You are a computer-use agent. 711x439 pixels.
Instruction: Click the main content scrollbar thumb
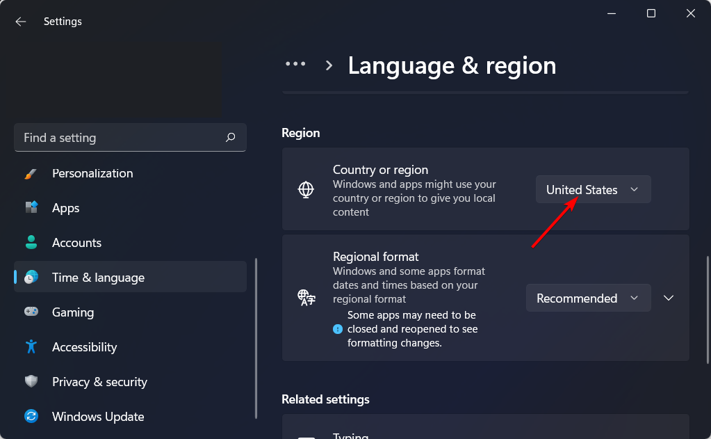coord(708,310)
